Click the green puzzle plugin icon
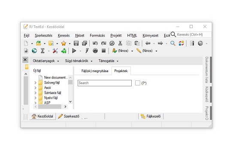Image resolution: width=236 pixels, height=164 pixels. [64, 51]
